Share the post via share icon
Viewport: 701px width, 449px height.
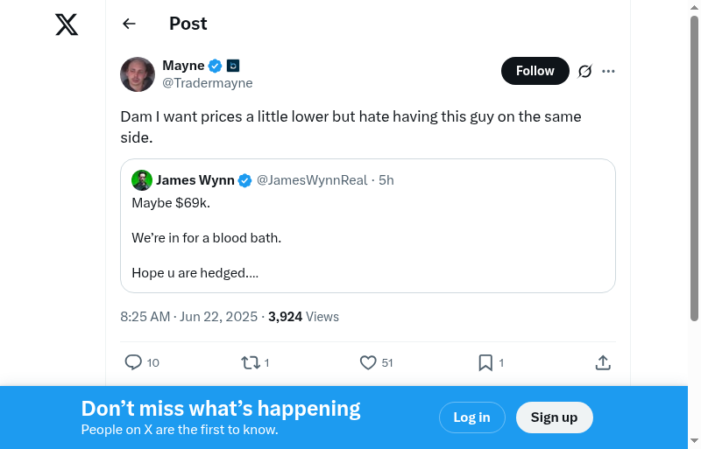click(x=603, y=362)
